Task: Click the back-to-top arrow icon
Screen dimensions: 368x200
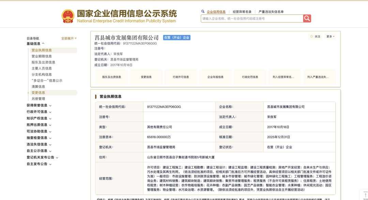Action: (365, 195)
